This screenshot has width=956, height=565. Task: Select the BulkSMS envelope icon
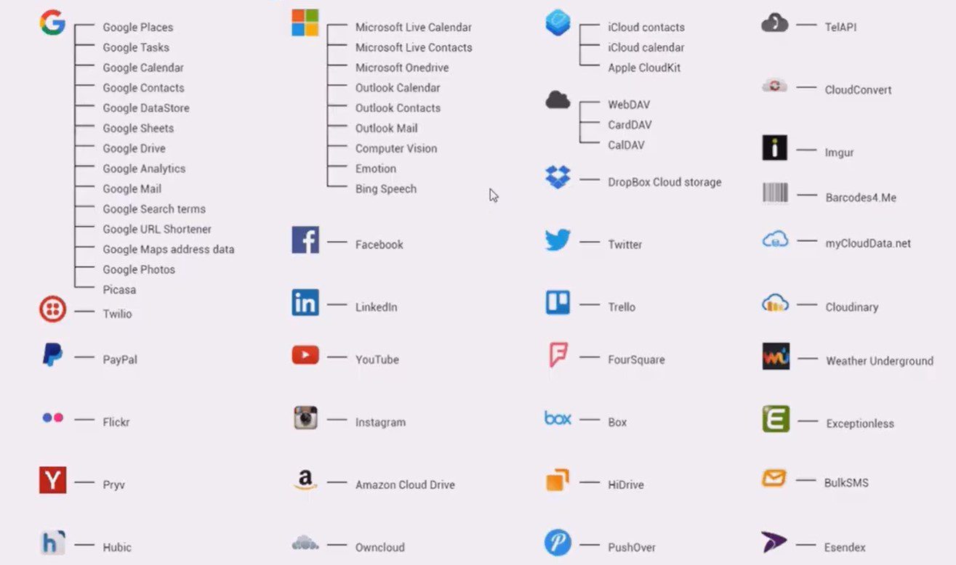click(x=774, y=478)
